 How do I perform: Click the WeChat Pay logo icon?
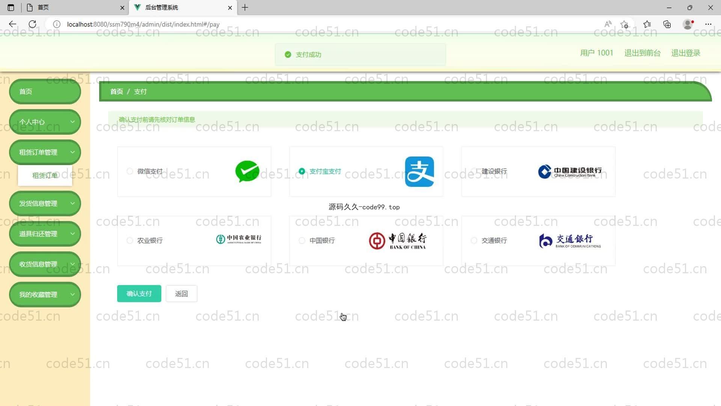point(247,171)
